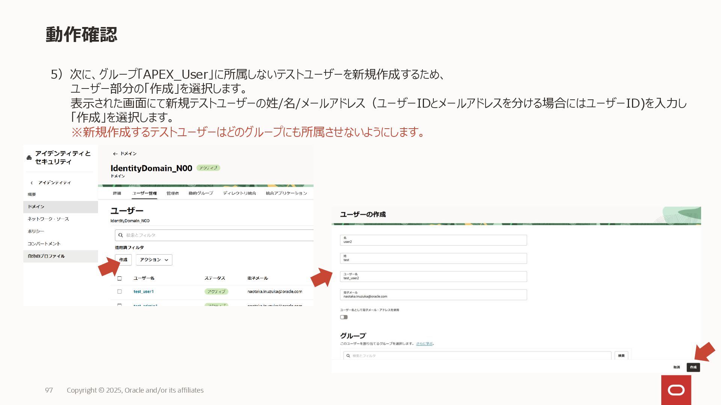
Task: Open the さらに学ぶ link
Action: (x=424, y=343)
